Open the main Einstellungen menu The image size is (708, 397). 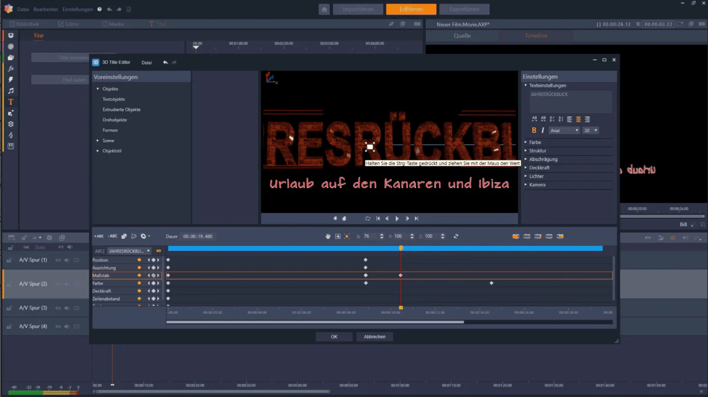(77, 9)
